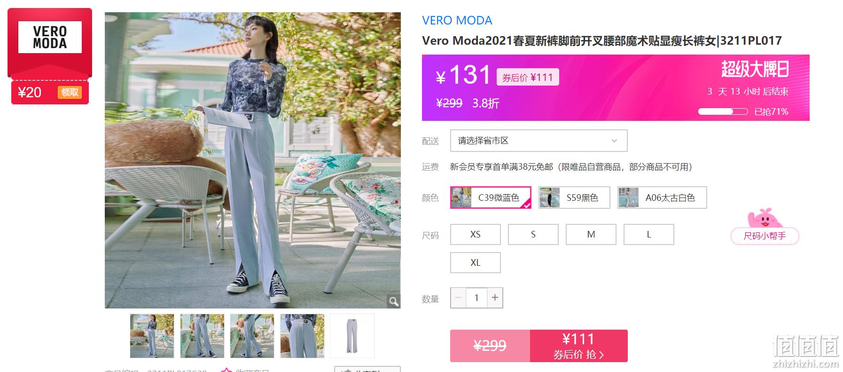Image resolution: width=843 pixels, height=372 pixels.
Task: Select A06 antique white color option
Action: [662, 198]
